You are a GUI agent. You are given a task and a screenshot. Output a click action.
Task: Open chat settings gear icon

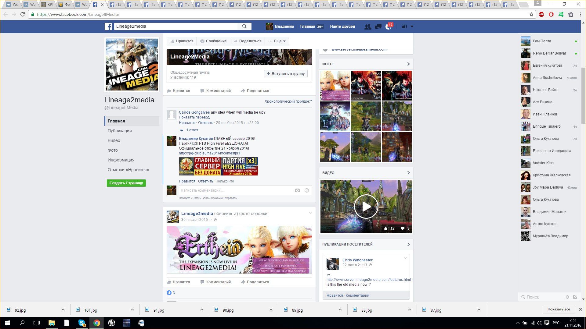(568, 297)
